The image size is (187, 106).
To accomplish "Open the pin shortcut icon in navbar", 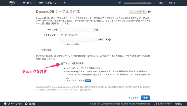I will (65, 3).
